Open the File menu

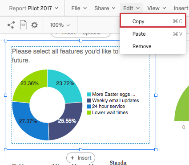pyautogui.click(x=79, y=8)
